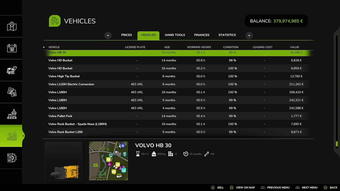Select the highlighted Volvo HB 30 row
The width and height of the screenshot is (340, 191).
coord(178,53)
